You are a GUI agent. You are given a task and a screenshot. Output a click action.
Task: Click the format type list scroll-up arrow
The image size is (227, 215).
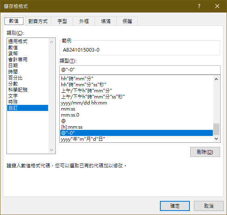[216, 79]
